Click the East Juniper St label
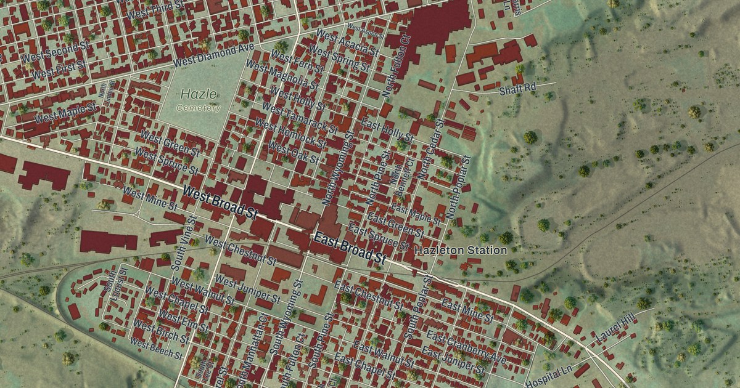Screen dimensions: 740x388 click(453, 362)
